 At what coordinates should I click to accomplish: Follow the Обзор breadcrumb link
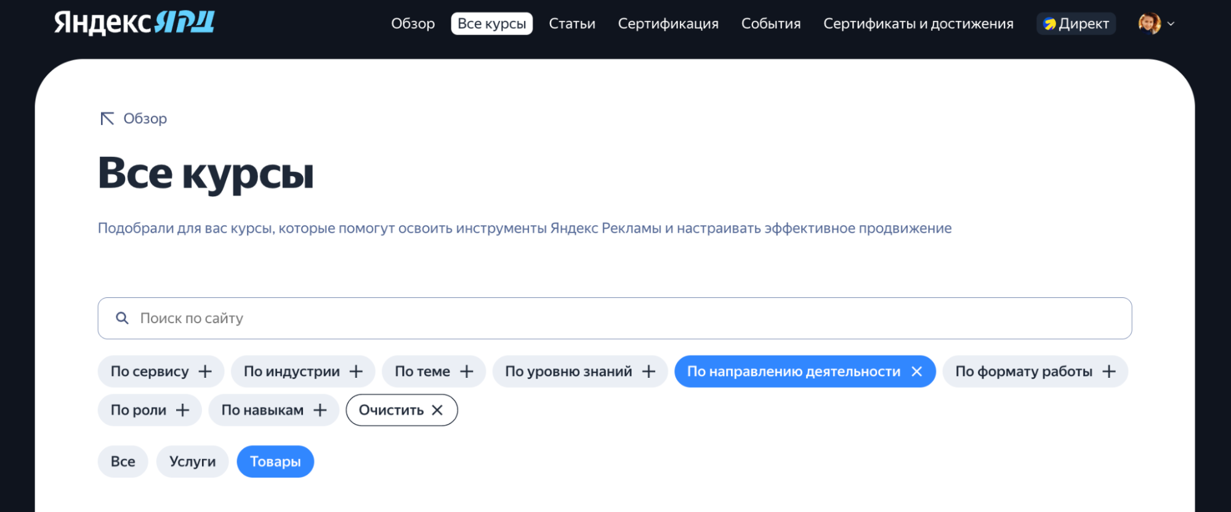(x=145, y=118)
